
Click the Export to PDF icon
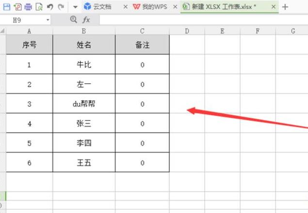tap(17, 7)
